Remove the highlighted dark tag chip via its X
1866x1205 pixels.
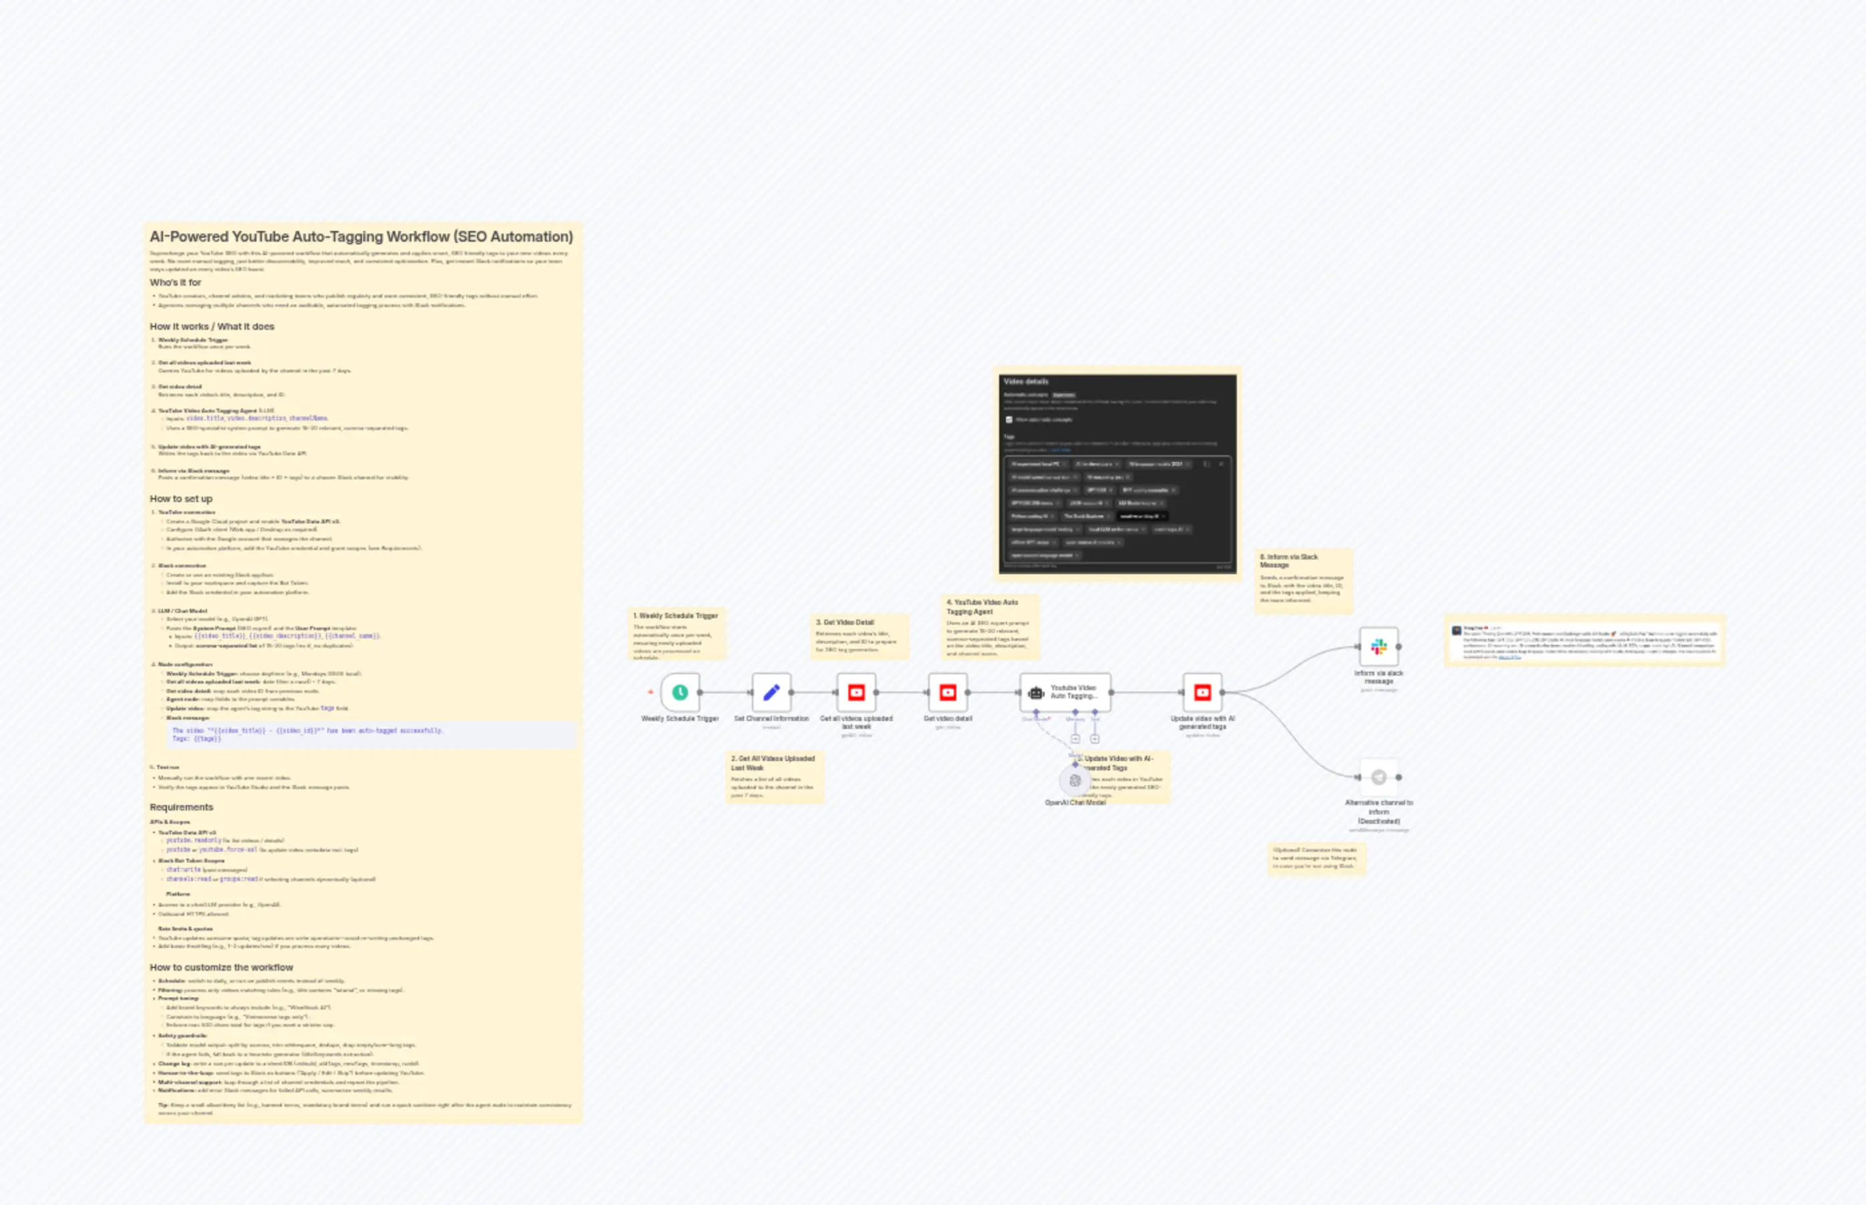click(x=1163, y=518)
